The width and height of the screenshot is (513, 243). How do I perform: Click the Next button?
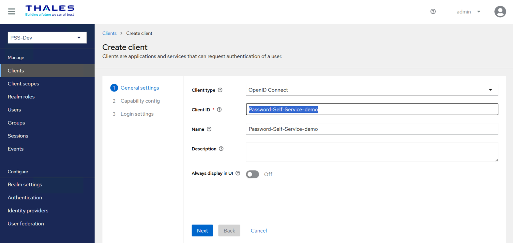[x=202, y=231]
